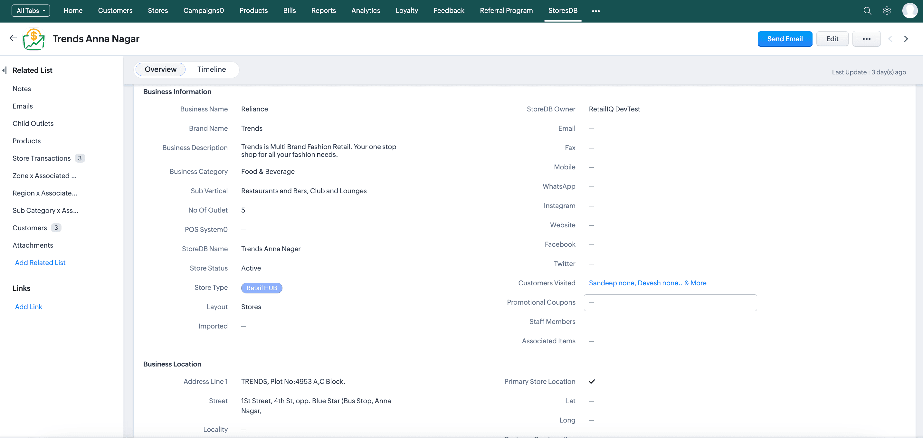The width and height of the screenshot is (923, 438).
Task: Open the settings gear icon
Action: [887, 11]
